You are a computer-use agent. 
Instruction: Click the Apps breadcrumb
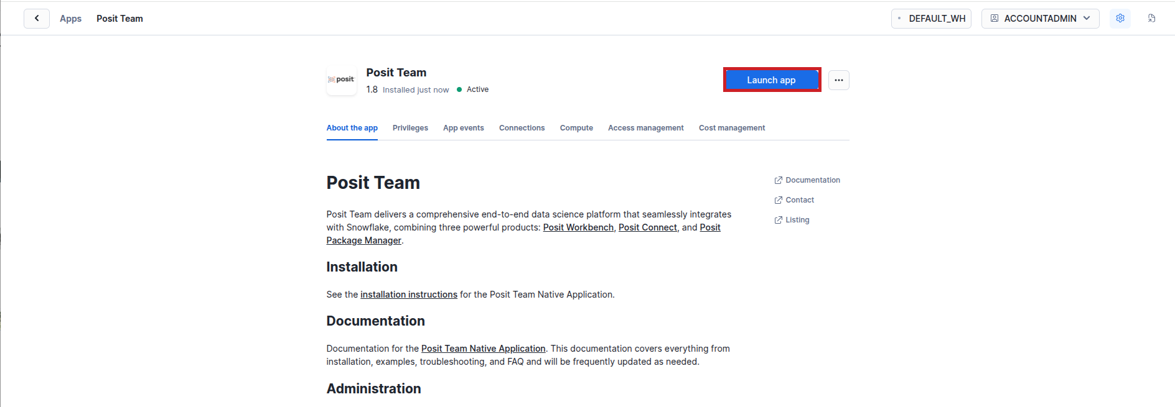click(x=70, y=19)
